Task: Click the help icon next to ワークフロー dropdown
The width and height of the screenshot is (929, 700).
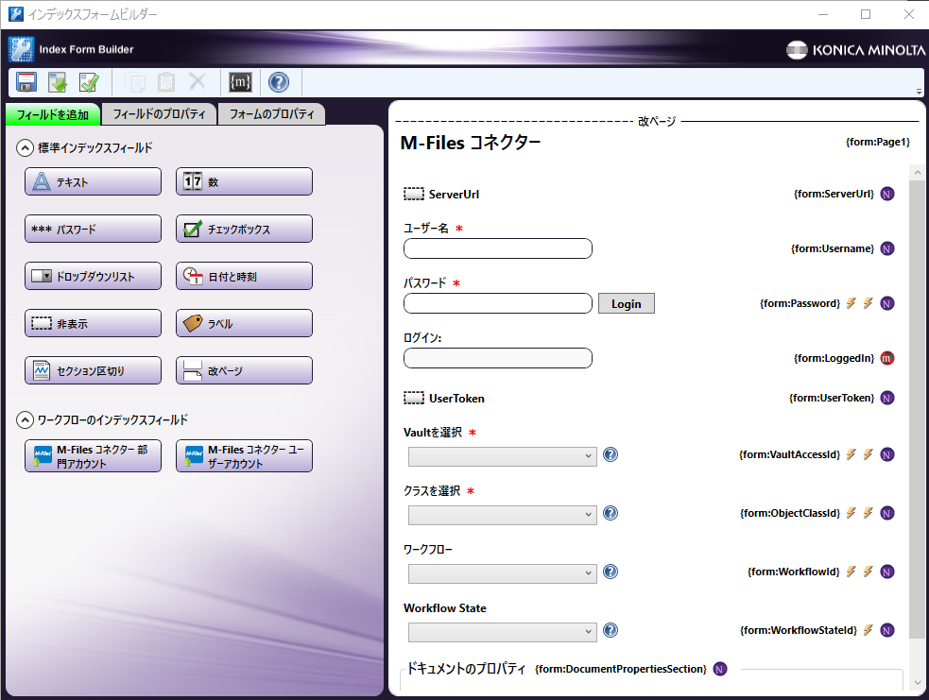Action: tap(611, 572)
